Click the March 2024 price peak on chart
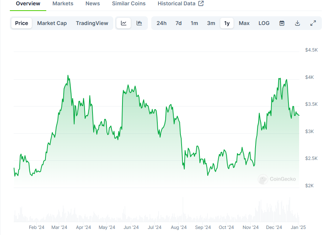The image size is (323, 235). coord(68,75)
